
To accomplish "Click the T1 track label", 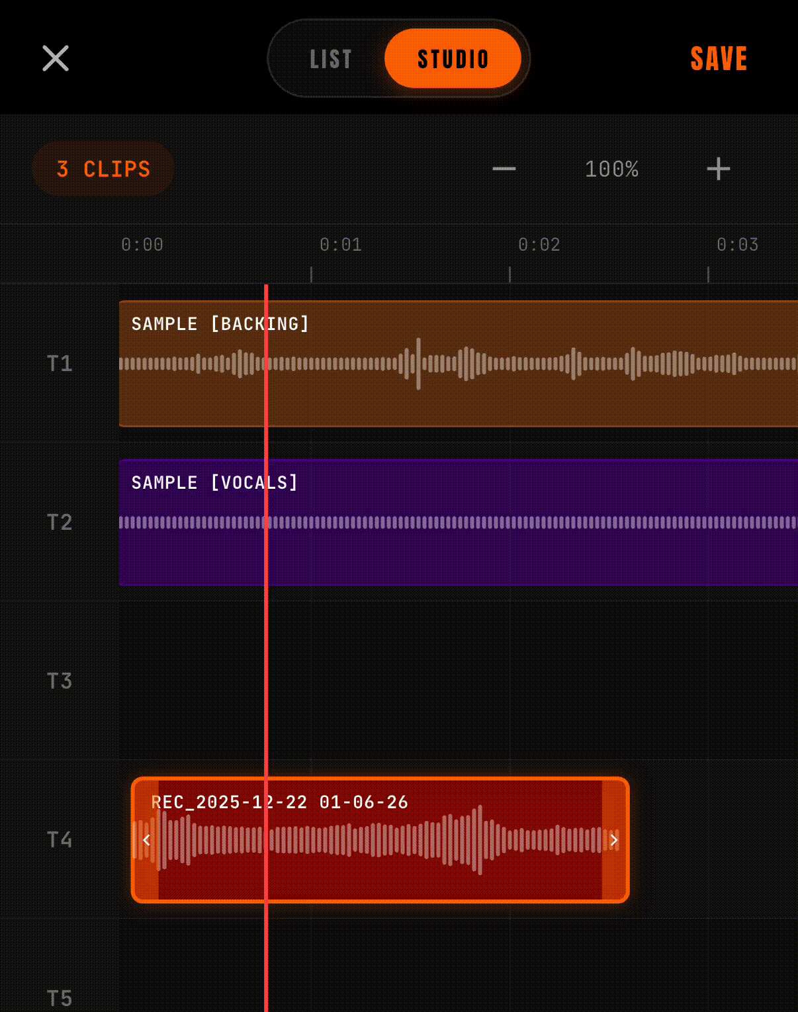I will [x=59, y=363].
